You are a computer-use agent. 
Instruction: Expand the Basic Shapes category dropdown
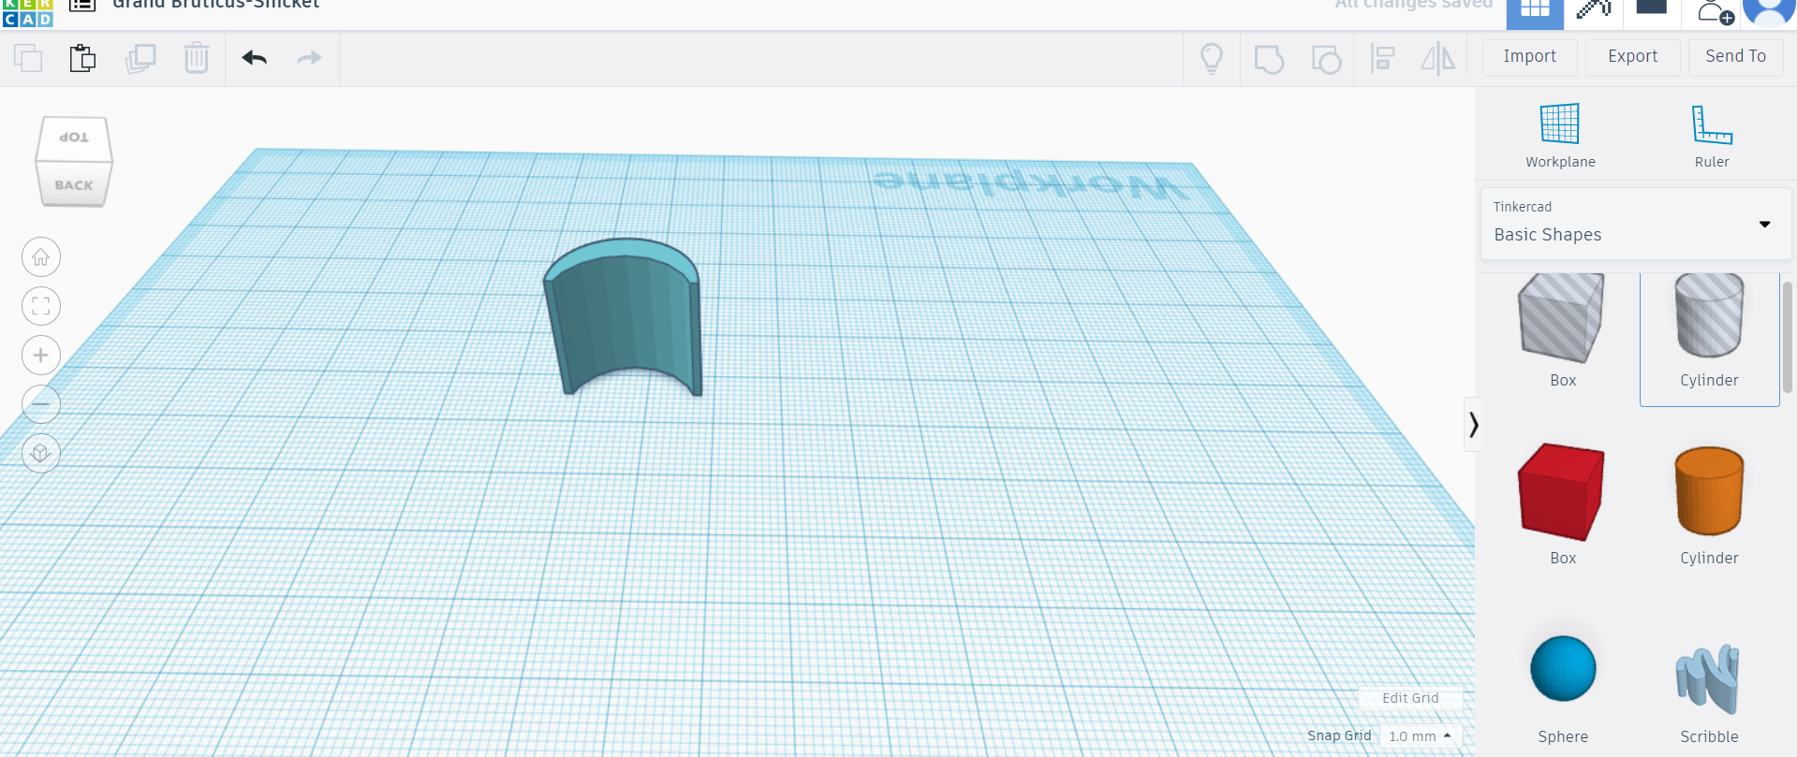[1636, 224]
